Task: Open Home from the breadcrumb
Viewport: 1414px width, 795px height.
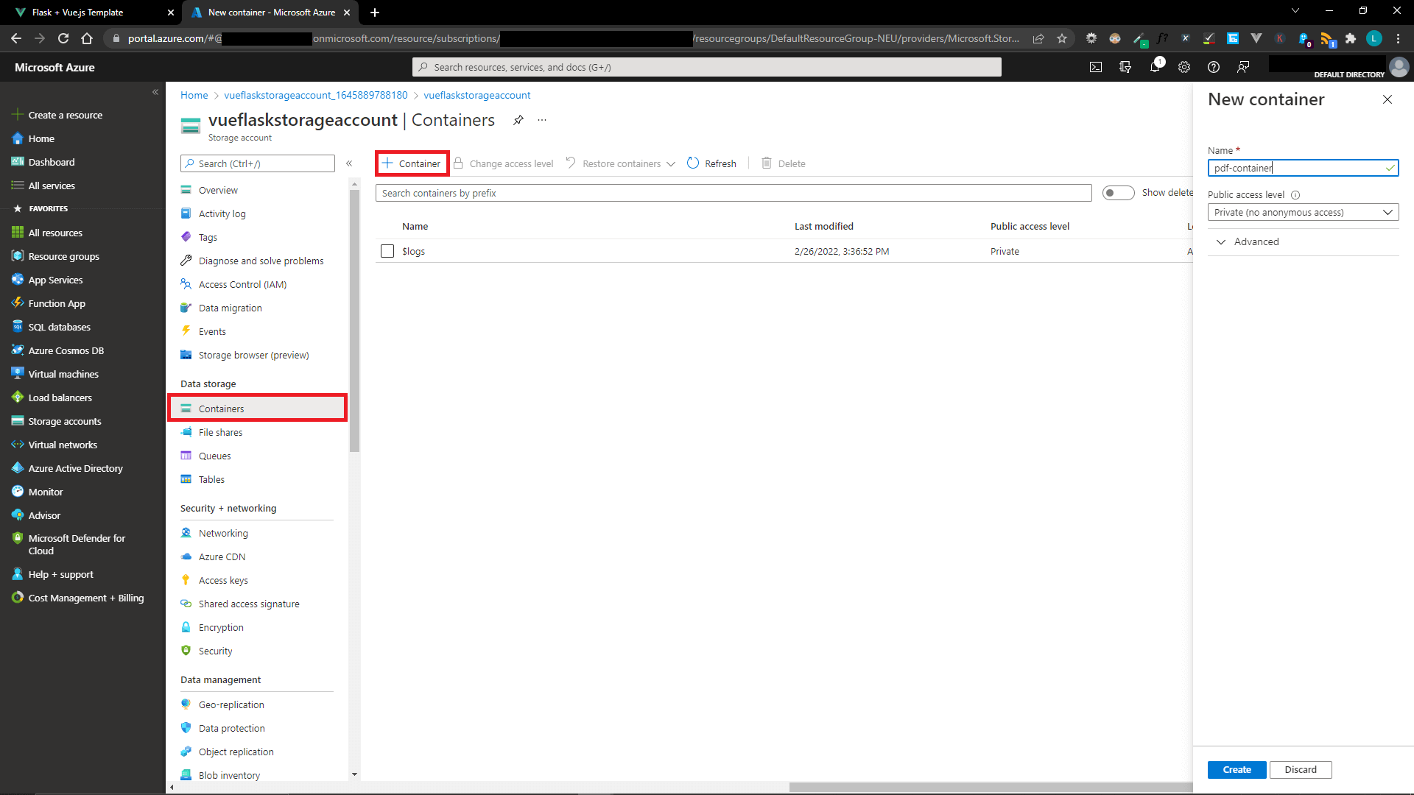Action: 194,95
